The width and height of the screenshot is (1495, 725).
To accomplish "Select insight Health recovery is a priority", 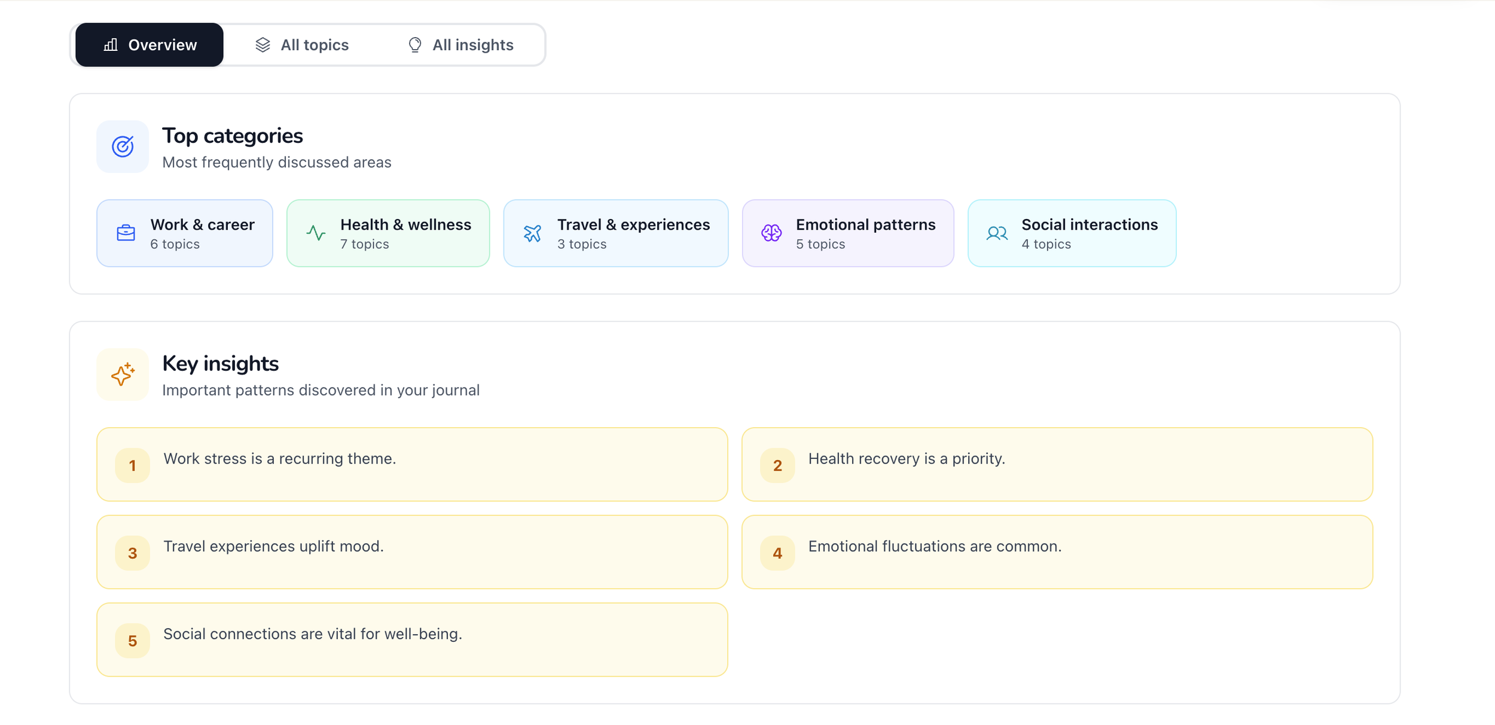I will [1057, 464].
